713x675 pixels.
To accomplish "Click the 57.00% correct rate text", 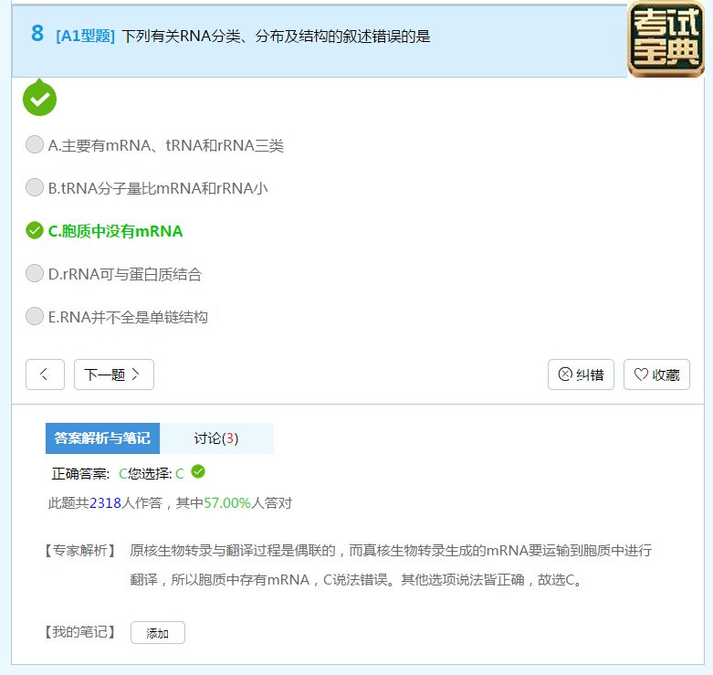I will 227,502.
